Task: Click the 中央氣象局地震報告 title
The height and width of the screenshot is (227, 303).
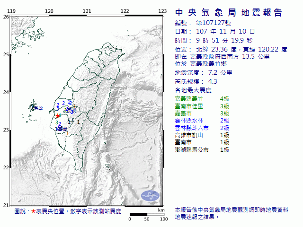Action: [228, 13]
